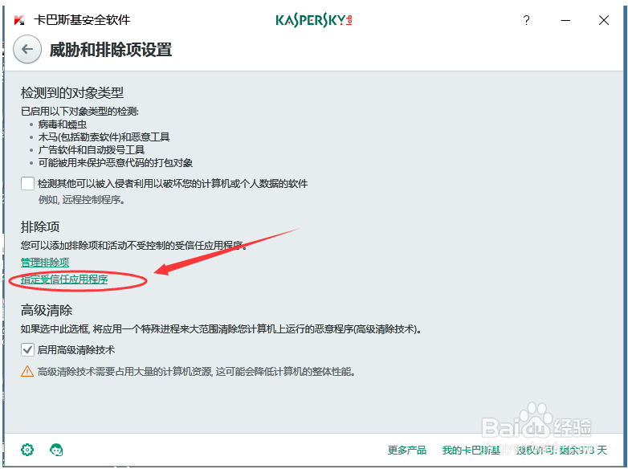Open the support agent face icon
The image size is (628, 469).
coord(56,450)
